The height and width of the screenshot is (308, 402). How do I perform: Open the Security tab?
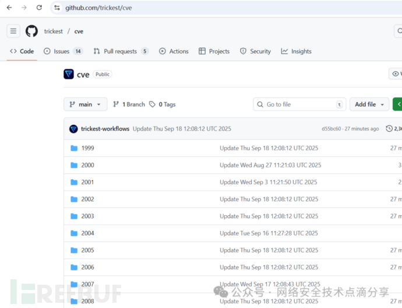255,51
